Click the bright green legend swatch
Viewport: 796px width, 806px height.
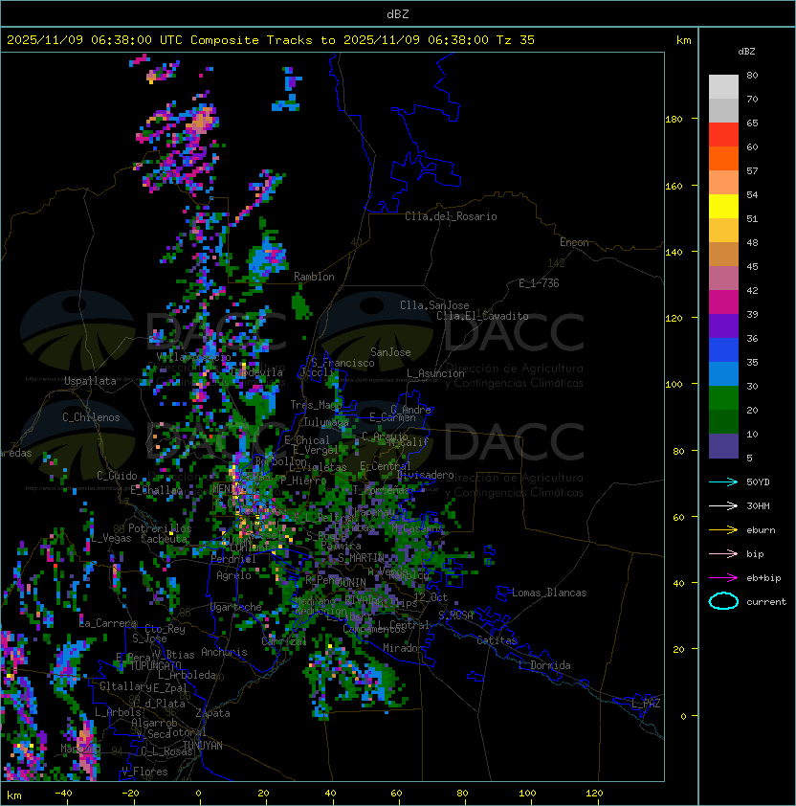(723, 398)
